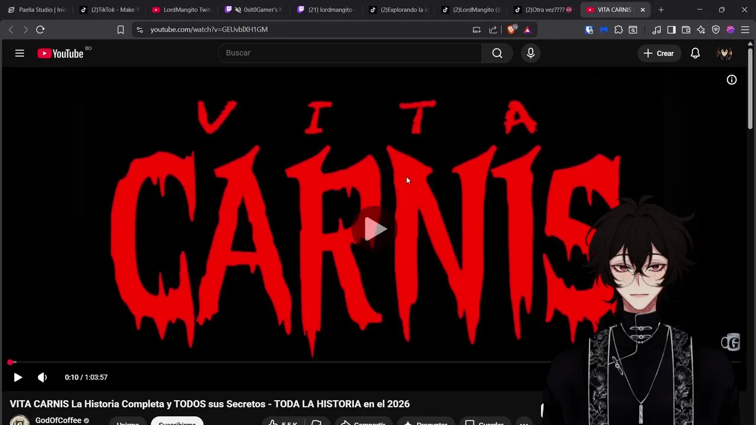The width and height of the screenshot is (756, 425).
Task: Toggle the Brave VPN icon
Action: (x=716, y=30)
